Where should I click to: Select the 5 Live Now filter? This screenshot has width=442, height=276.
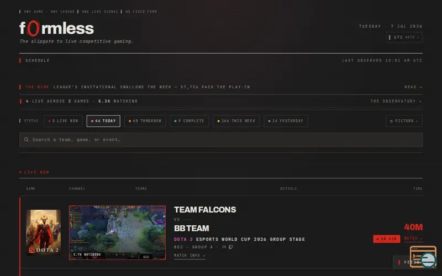click(x=63, y=121)
